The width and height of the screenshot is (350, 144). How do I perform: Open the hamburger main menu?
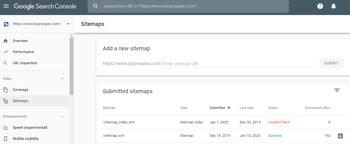click(x=6, y=6)
